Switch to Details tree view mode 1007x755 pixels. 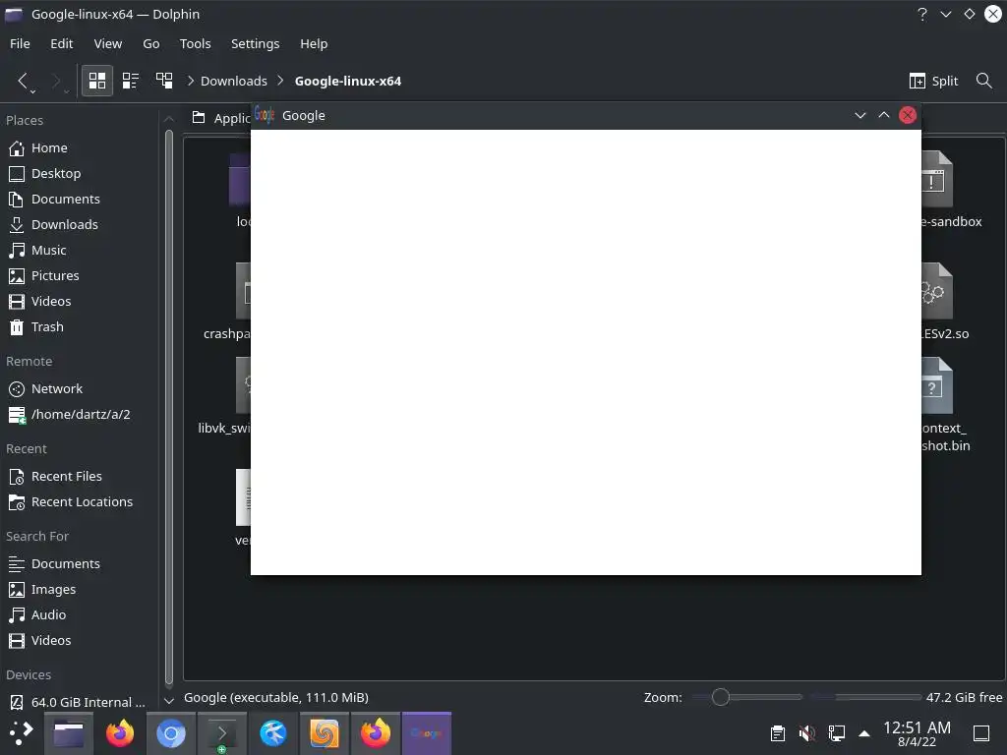[x=164, y=81]
